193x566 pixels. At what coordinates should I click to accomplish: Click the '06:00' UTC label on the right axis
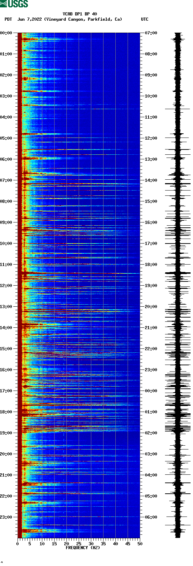pos(151,517)
